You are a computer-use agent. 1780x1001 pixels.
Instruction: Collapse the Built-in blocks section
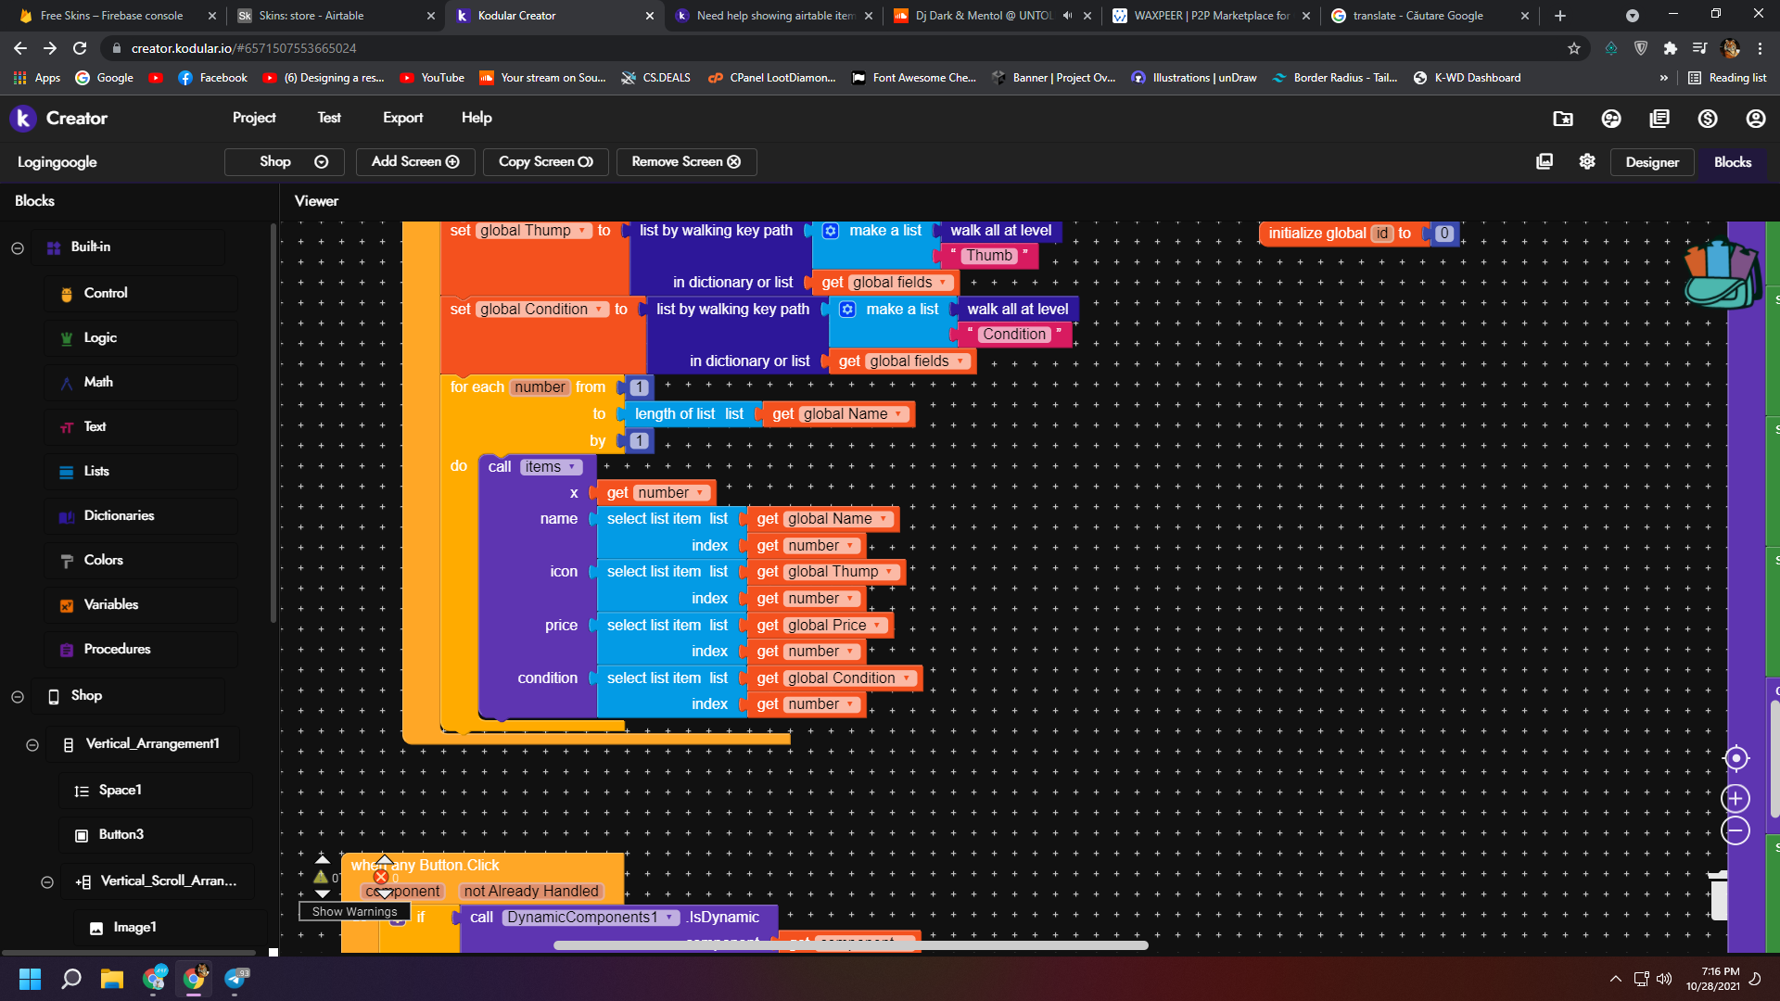tap(18, 247)
